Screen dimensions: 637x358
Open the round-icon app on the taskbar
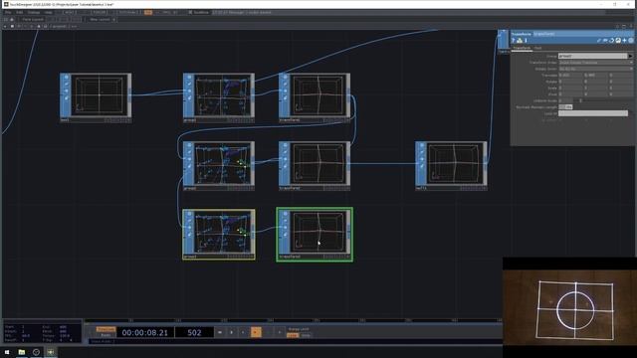[x=36, y=352]
